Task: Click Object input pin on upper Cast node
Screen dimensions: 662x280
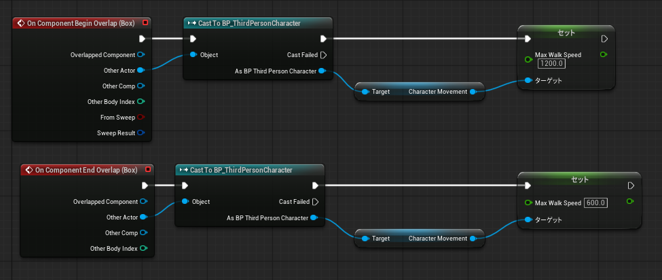Action: pos(194,54)
